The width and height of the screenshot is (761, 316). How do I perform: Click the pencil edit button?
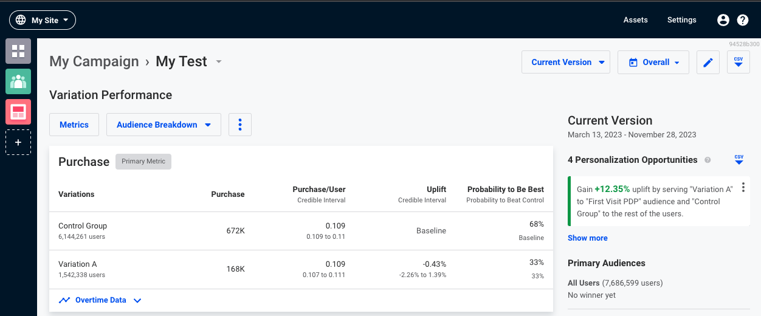pyautogui.click(x=708, y=62)
